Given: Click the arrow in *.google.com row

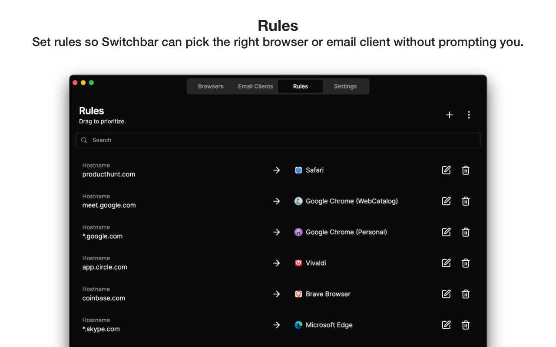Looking at the screenshot, I should tap(277, 232).
